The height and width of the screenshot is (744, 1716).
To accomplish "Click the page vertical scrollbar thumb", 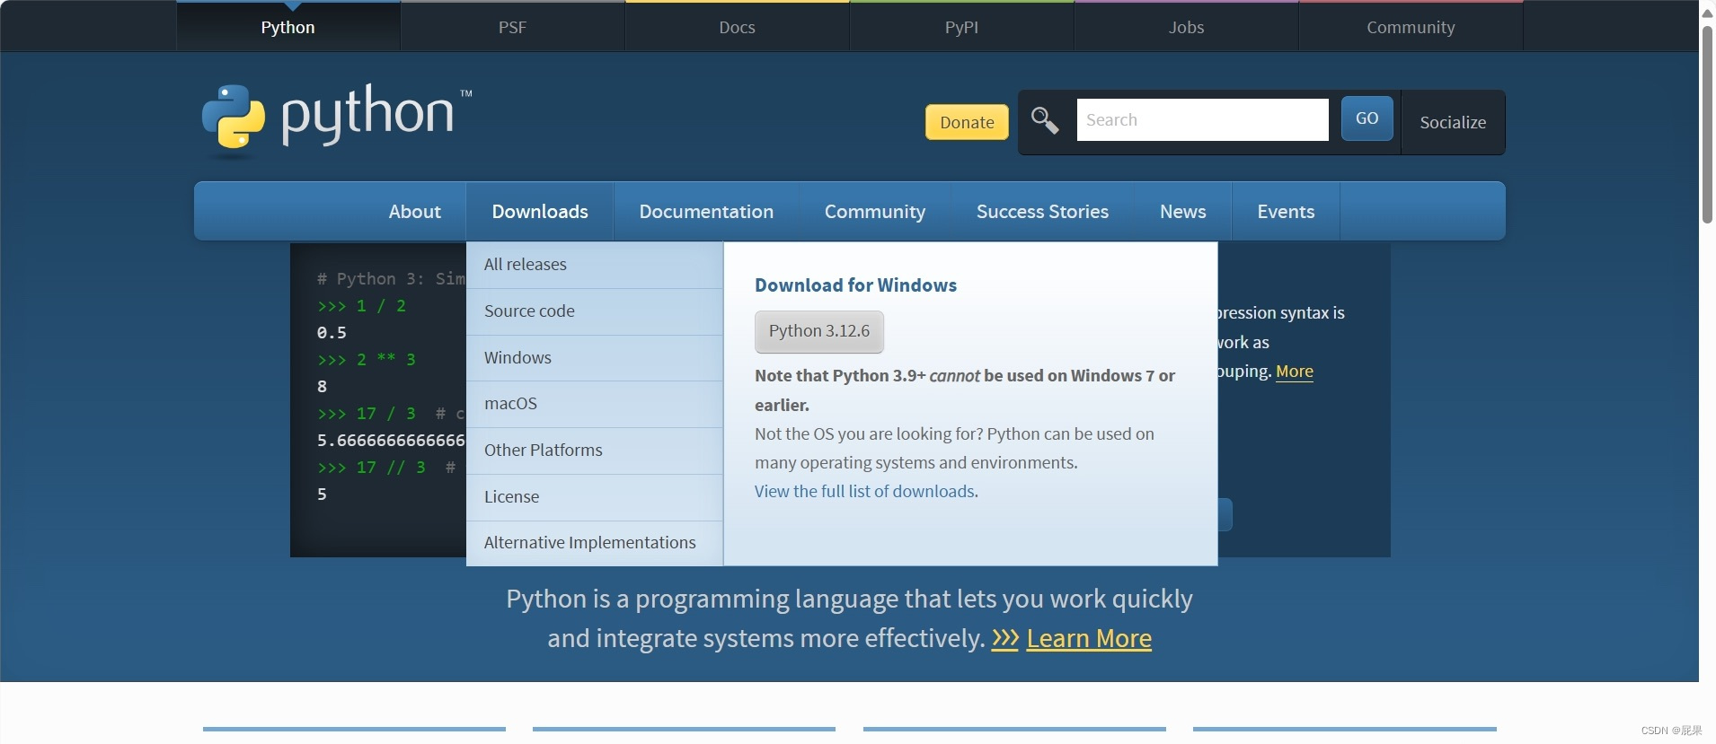I will click(1707, 124).
